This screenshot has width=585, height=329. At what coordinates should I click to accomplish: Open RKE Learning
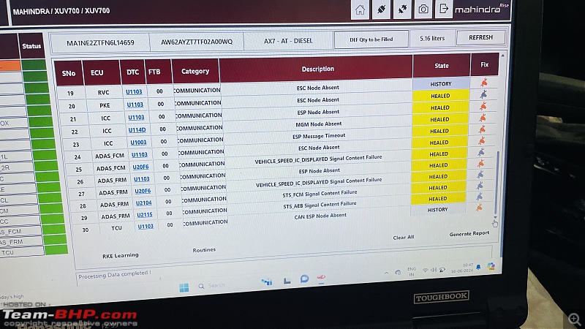pos(120,255)
